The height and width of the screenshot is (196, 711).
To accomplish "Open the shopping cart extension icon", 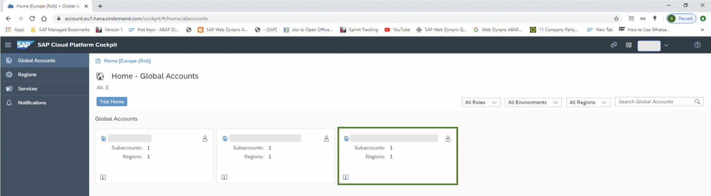I will pos(631,18).
